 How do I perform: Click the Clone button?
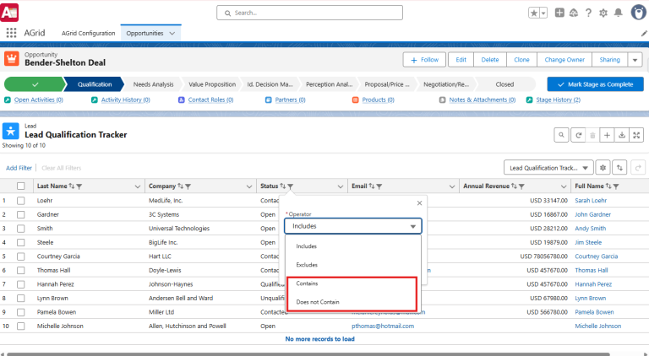tap(521, 59)
